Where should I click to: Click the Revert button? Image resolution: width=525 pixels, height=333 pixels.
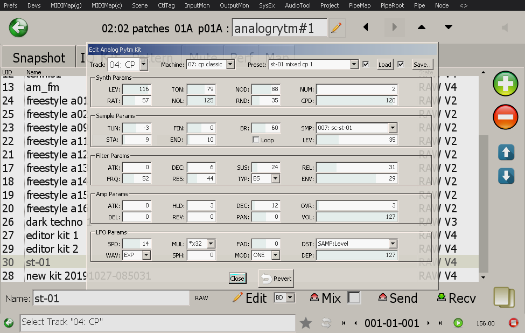(x=276, y=279)
